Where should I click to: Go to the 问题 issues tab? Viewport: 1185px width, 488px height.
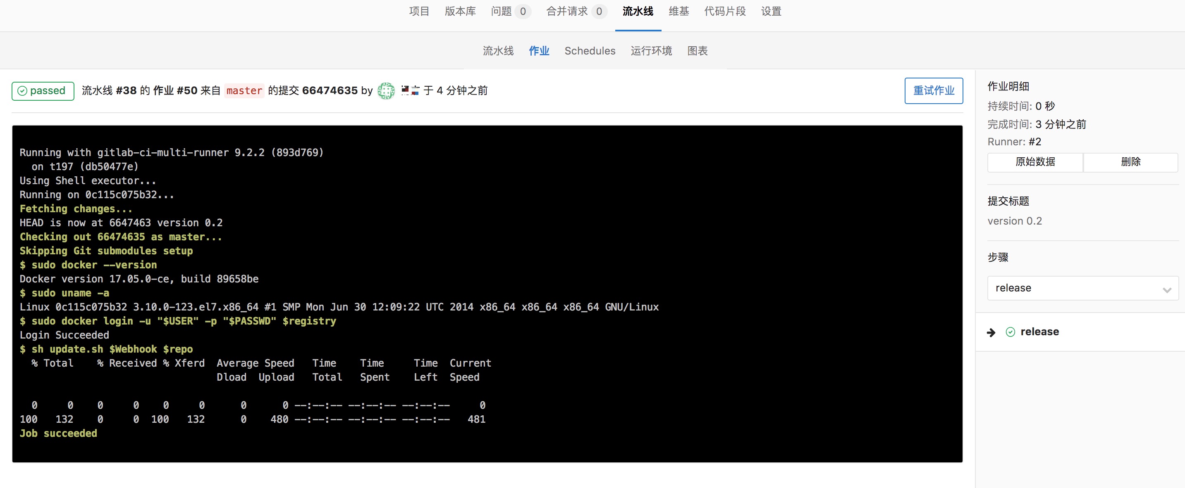pyautogui.click(x=501, y=12)
